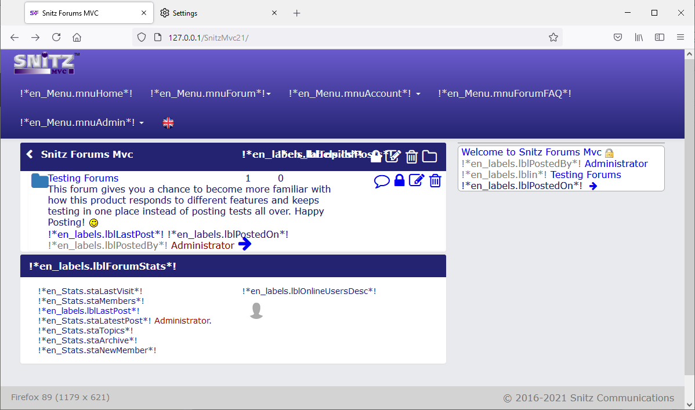
Task: Go to the mnuHome menu item
Action: [76, 93]
